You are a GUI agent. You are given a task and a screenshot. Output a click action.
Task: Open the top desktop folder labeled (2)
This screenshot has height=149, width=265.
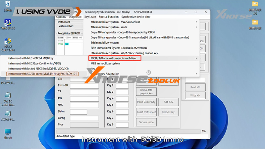255,8
